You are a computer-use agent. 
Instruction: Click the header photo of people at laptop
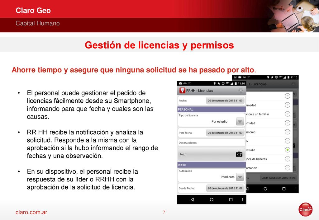[x=293, y=16]
